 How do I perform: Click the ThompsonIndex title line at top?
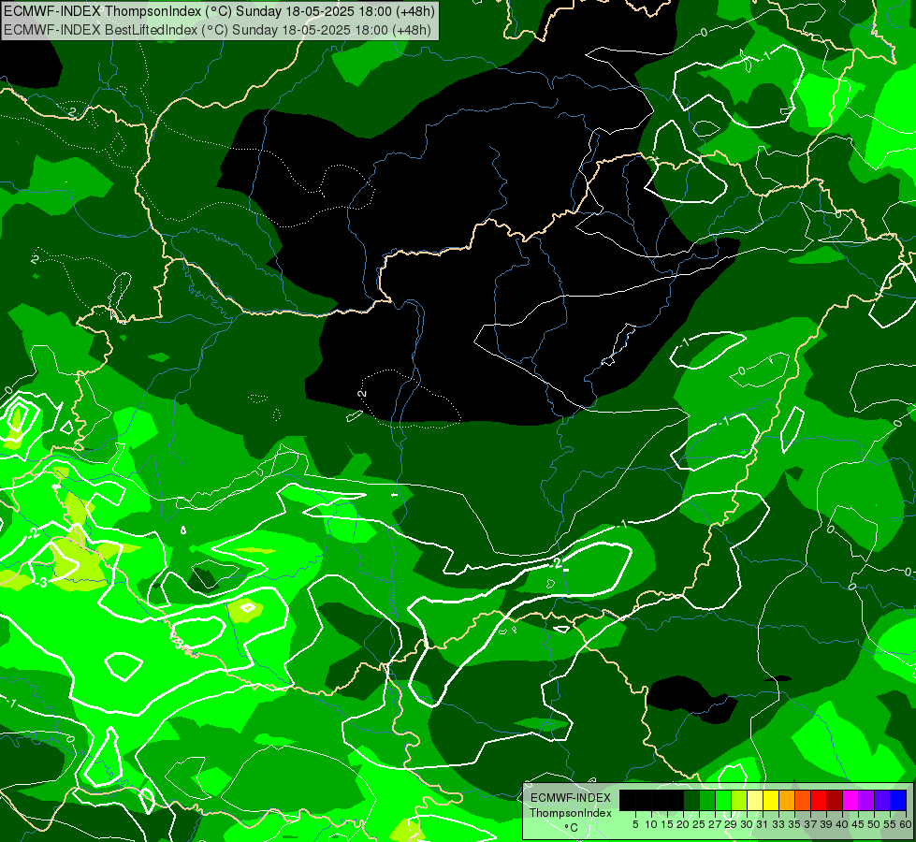[x=219, y=11]
